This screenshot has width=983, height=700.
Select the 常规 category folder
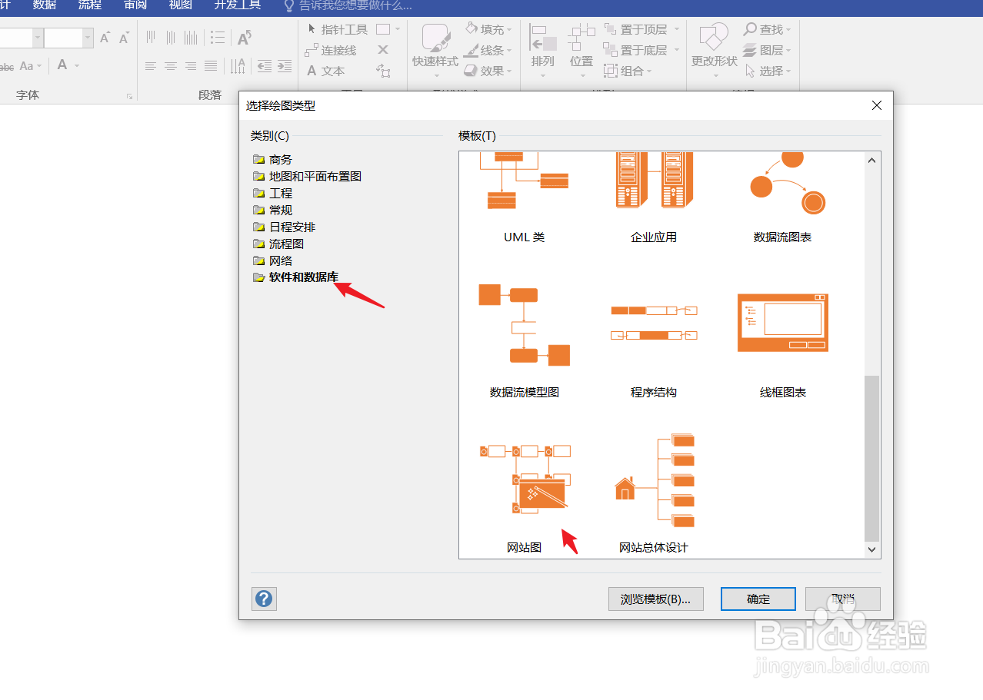point(273,210)
